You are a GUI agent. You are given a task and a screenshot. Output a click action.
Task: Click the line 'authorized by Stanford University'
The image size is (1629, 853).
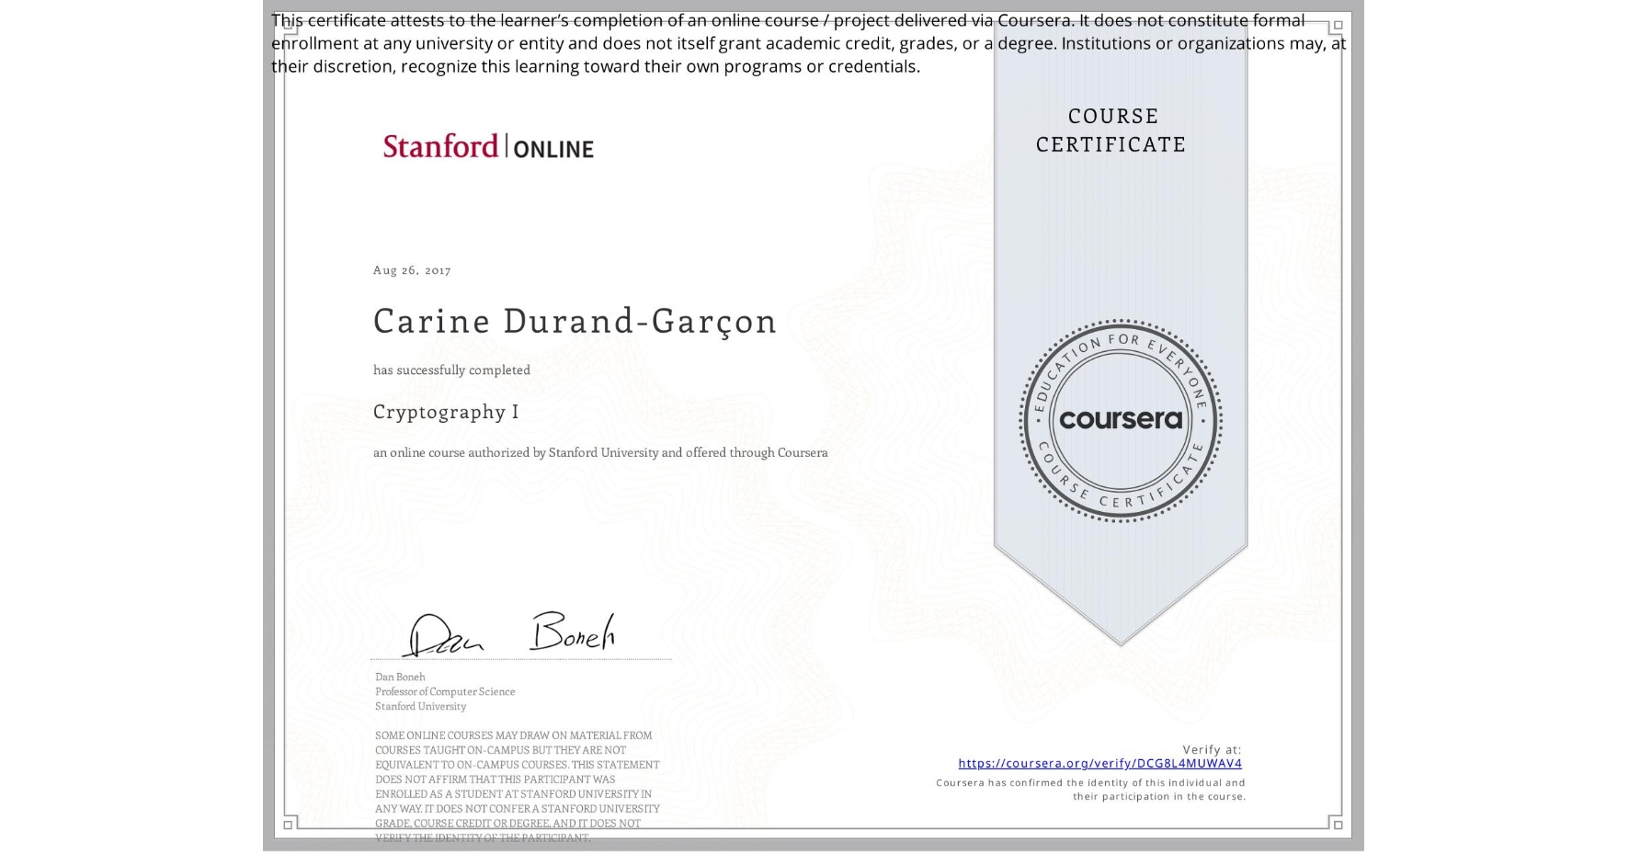click(x=600, y=452)
